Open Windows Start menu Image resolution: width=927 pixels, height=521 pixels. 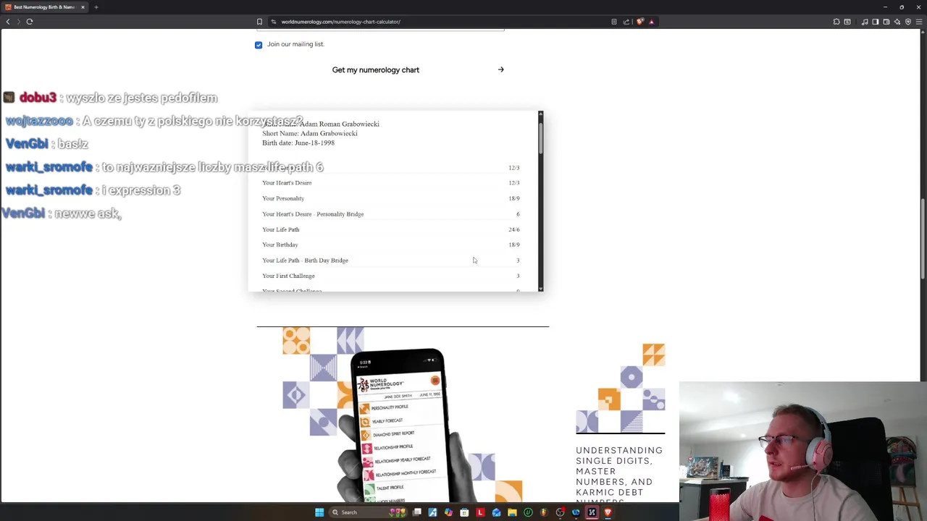pyautogui.click(x=319, y=512)
